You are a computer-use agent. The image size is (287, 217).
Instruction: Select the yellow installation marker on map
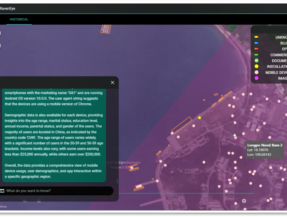click(x=200, y=118)
